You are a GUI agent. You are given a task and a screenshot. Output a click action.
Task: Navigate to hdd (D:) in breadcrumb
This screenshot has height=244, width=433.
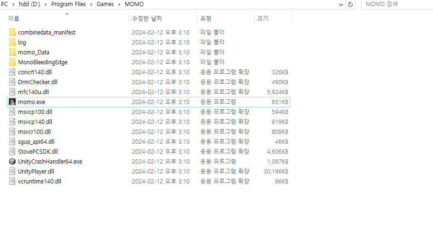coord(29,4)
